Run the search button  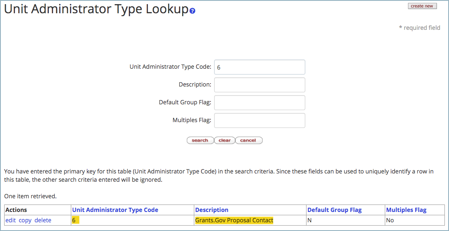point(200,140)
